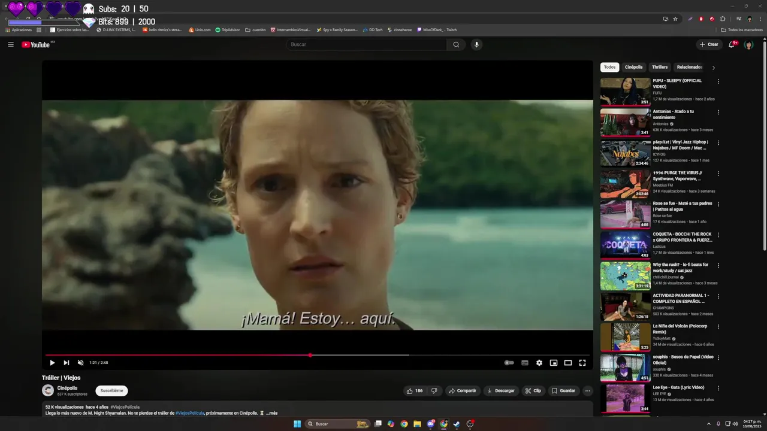Screen dimensions: 767x431
Task: Open the YouTube hamburger guide menu
Action: coord(10,44)
